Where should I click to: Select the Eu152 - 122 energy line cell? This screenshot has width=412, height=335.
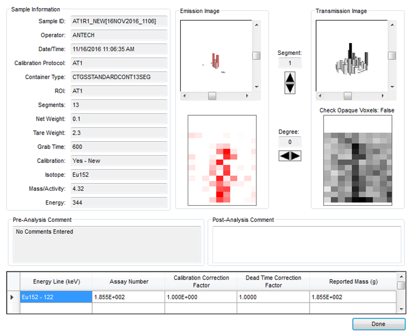[x=56, y=297]
